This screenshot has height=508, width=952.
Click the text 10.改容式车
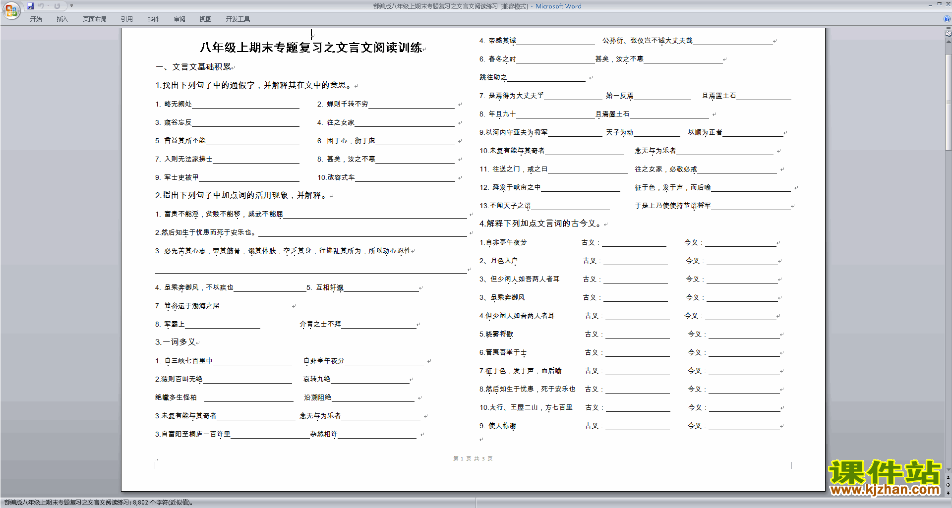tap(336, 177)
